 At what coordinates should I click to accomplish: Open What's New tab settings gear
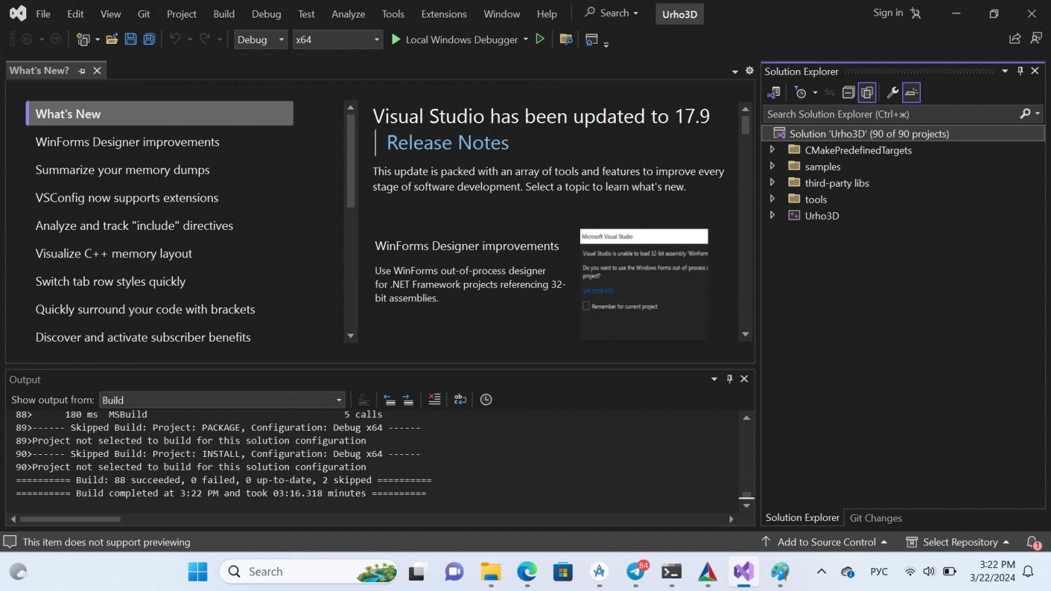[x=749, y=71]
